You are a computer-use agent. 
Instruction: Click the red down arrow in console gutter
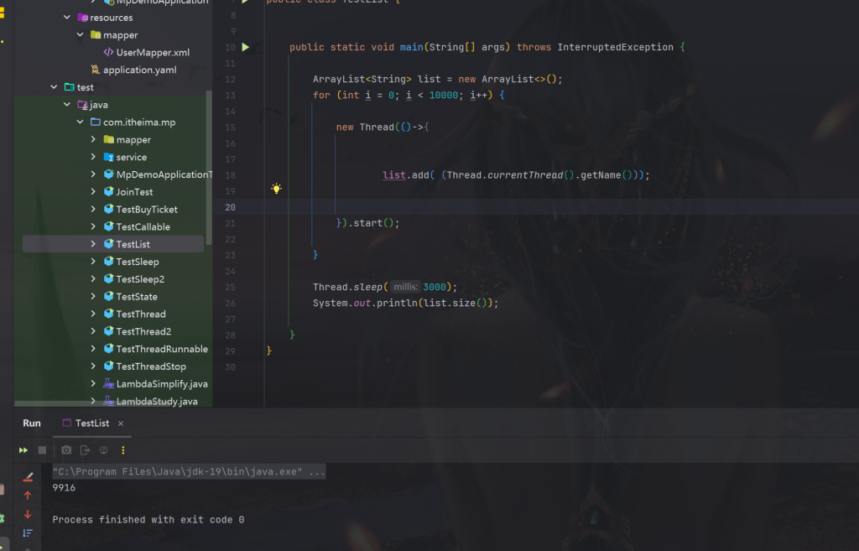pos(28,514)
